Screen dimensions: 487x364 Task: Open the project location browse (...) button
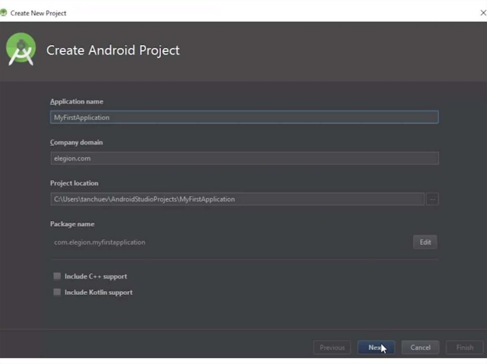[x=432, y=199]
